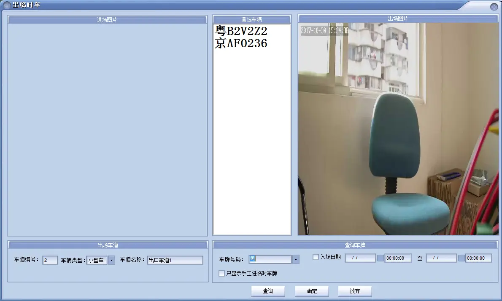Screen dimensions: 502x301
Task: Click the 查询 button
Action: click(268, 291)
